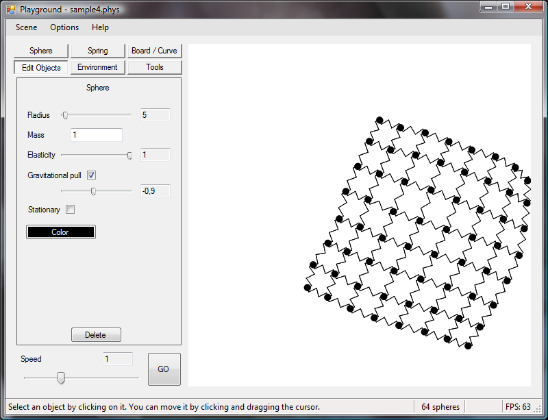The height and width of the screenshot is (420, 548).
Task: Click the 'FPS: 63' status bar entry
Action: (518, 407)
